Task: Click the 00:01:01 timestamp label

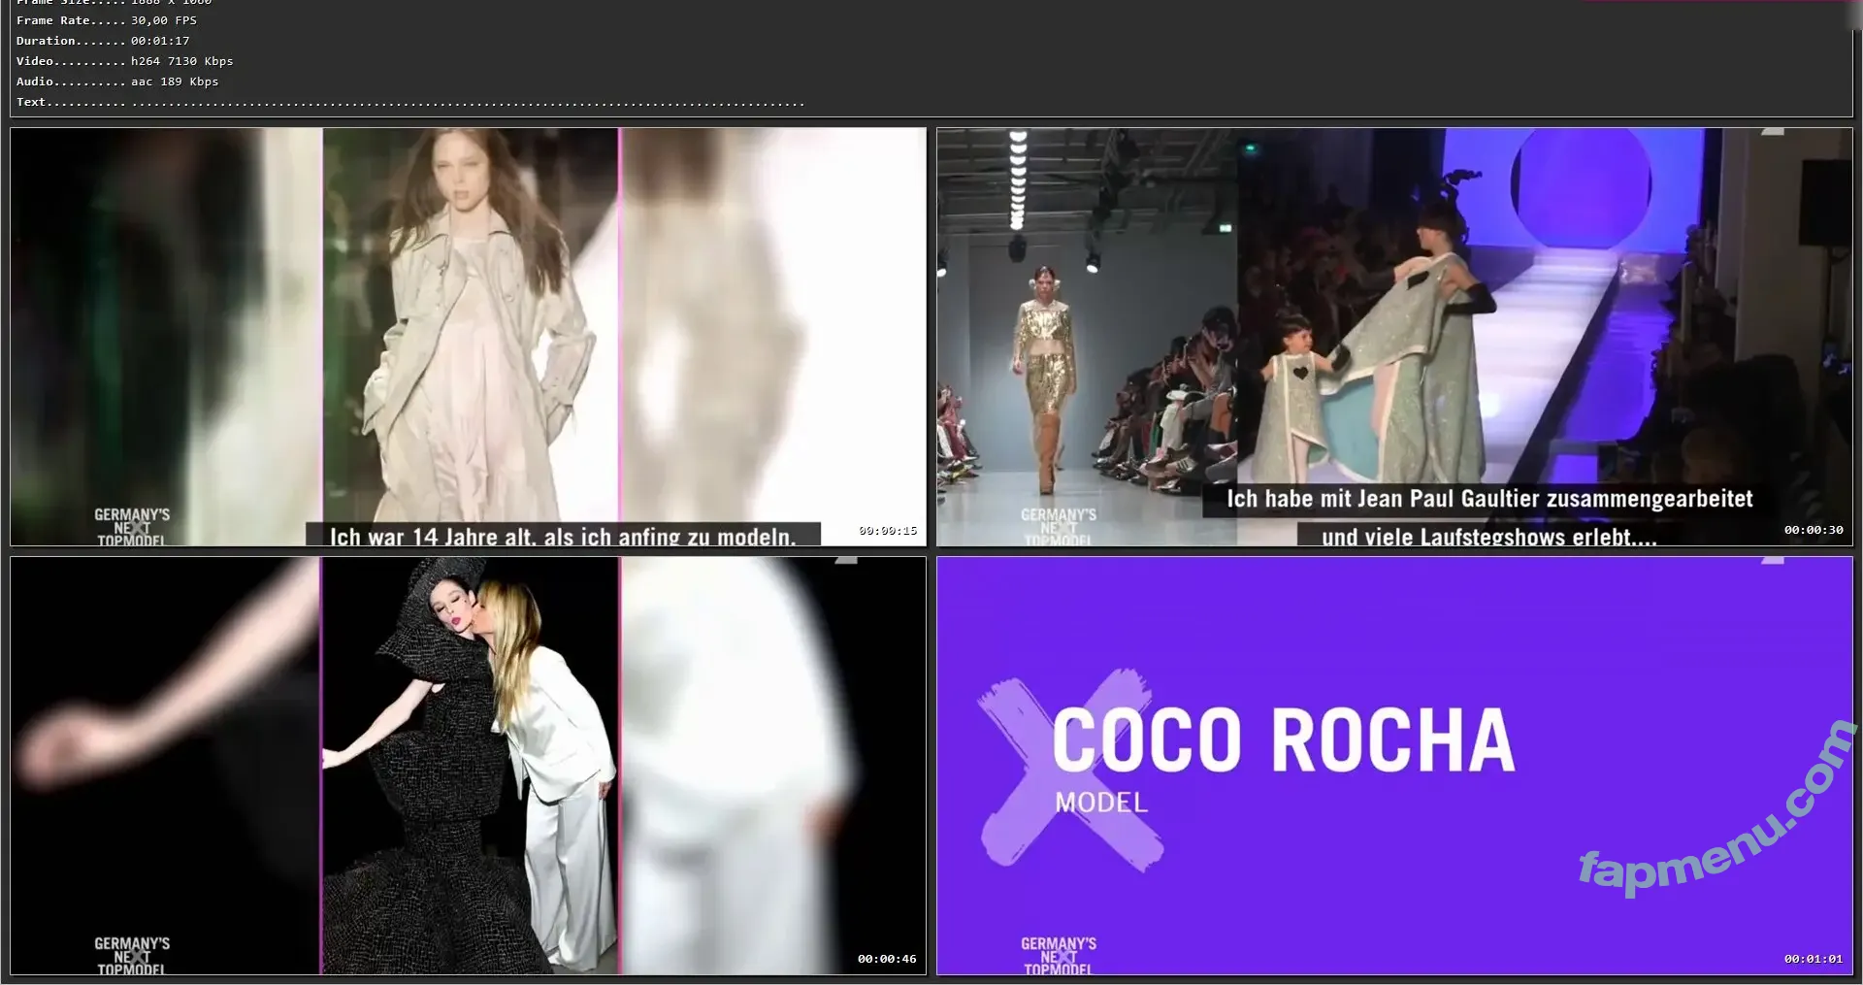Action: click(x=1814, y=959)
